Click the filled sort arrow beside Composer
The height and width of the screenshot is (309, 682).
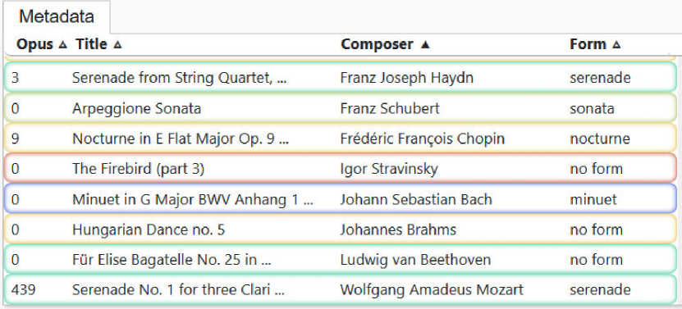(425, 44)
